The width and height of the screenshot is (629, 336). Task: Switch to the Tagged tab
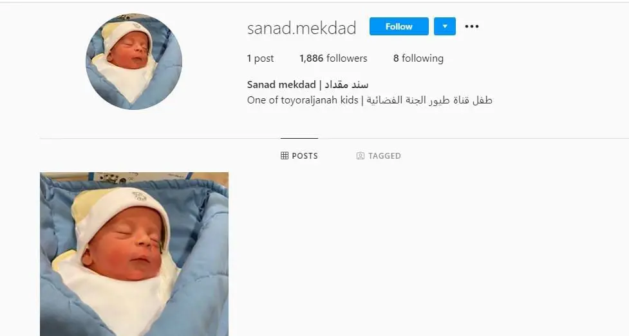379,155
